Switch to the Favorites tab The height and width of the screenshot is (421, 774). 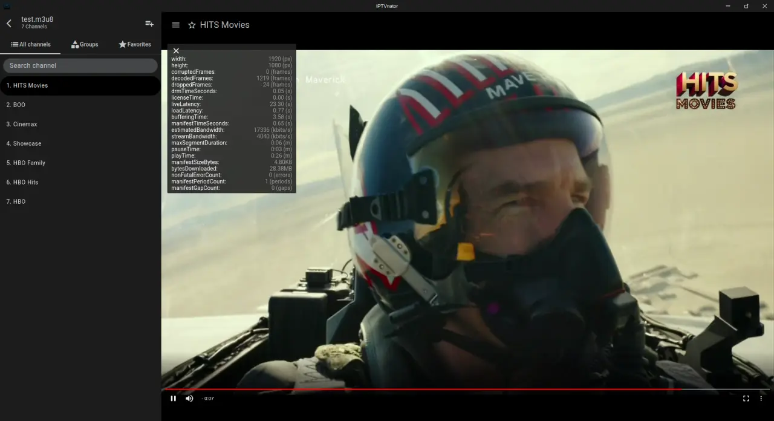click(x=135, y=44)
